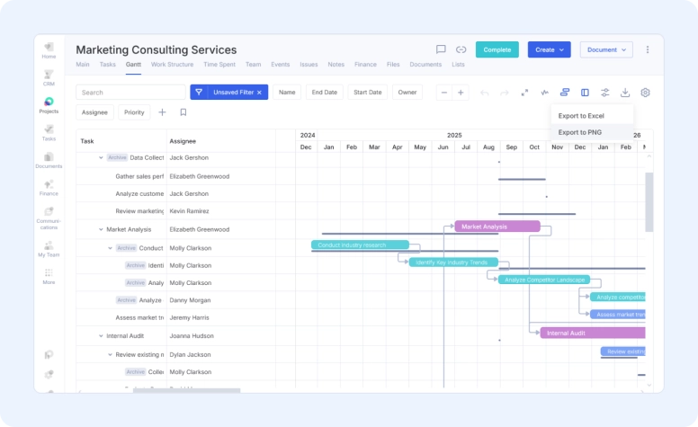Switch to the Events tab
Viewport: 698px width, 427px height.
point(281,65)
